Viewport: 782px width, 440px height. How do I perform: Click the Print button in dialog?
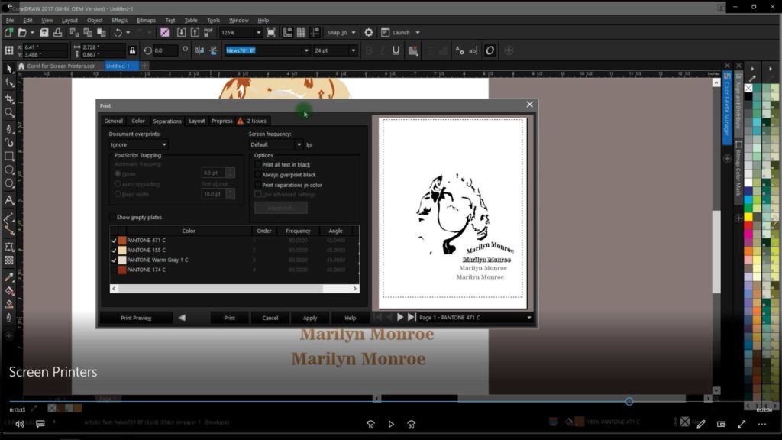click(229, 318)
